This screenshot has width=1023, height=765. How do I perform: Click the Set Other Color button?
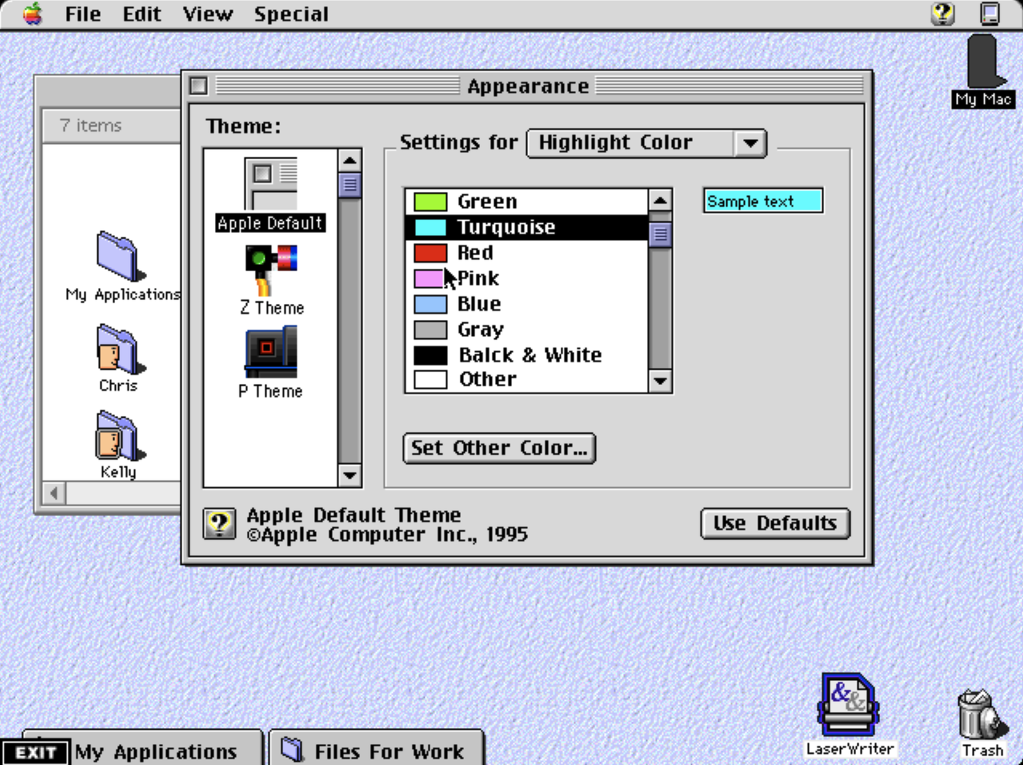tap(499, 448)
